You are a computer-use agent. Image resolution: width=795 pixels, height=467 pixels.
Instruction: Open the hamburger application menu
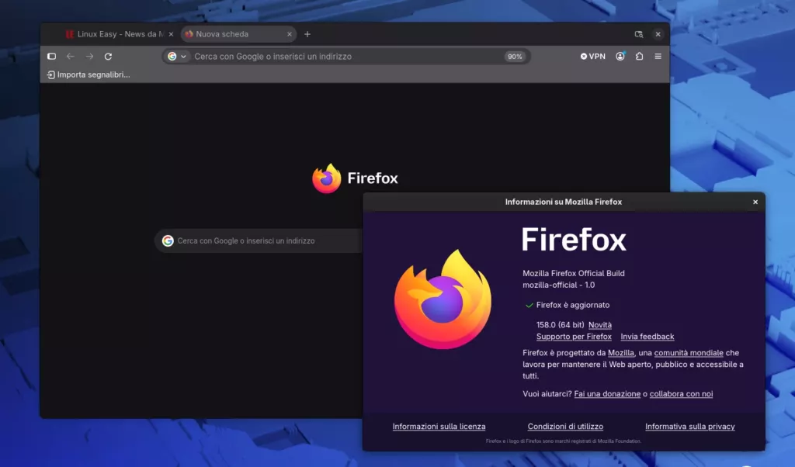[658, 56]
